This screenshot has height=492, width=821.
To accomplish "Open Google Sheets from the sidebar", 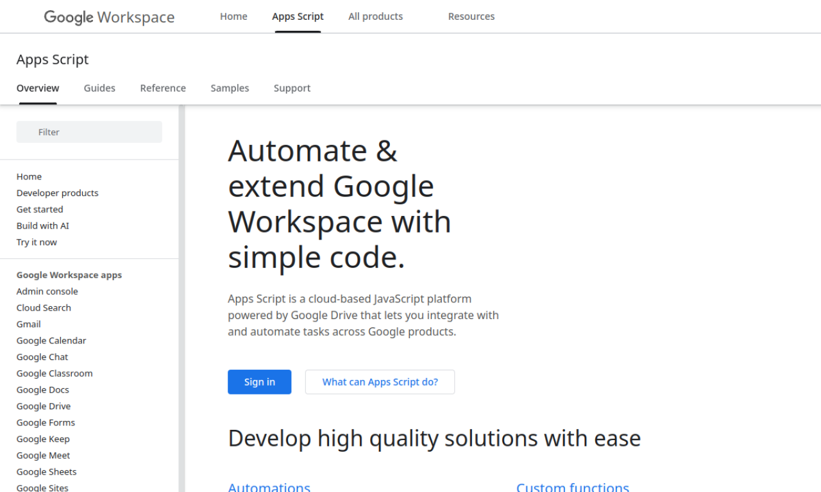I will [x=46, y=471].
